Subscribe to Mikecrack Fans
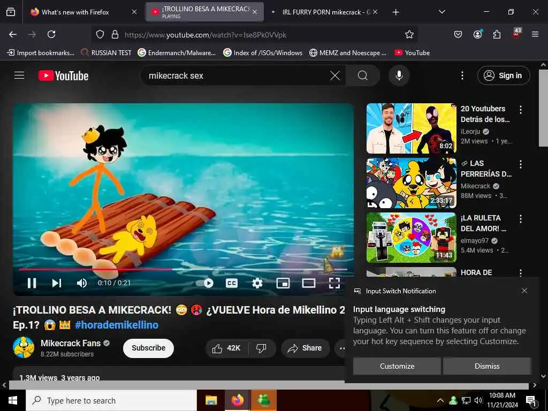The image size is (548, 411). pyautogui.click(x=148, y=348)
